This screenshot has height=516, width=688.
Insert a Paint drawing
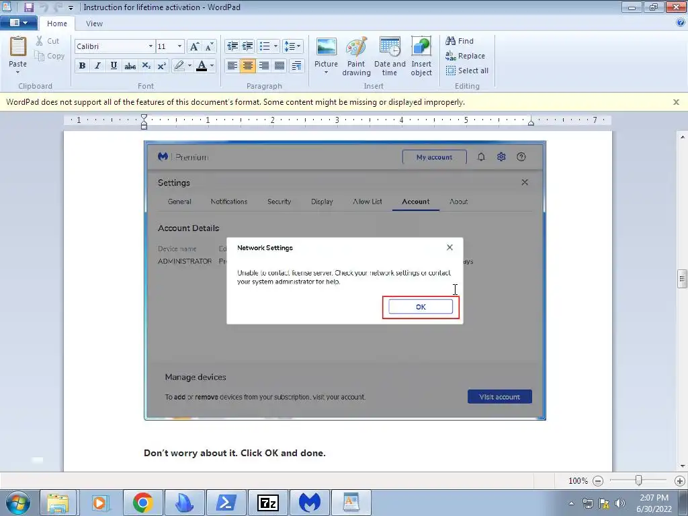click(356, 56)
